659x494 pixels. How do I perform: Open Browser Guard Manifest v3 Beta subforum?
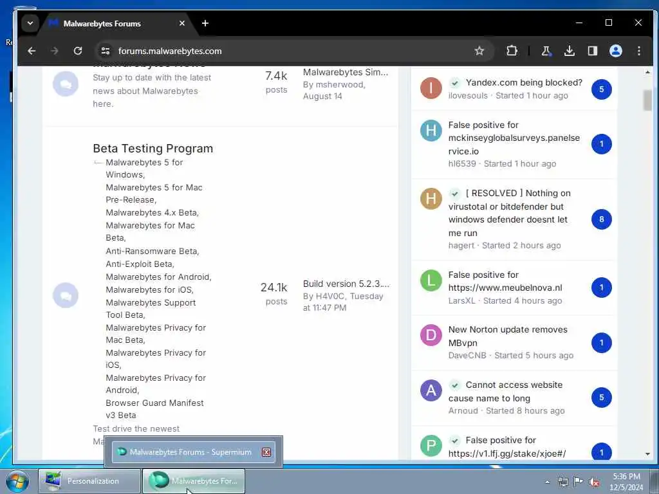154,408
